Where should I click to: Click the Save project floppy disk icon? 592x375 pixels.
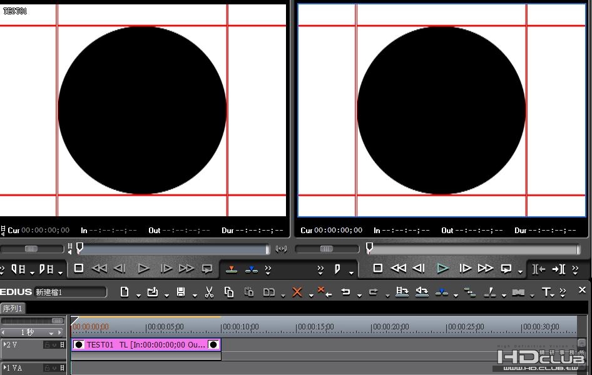click(x=181, y=292)
